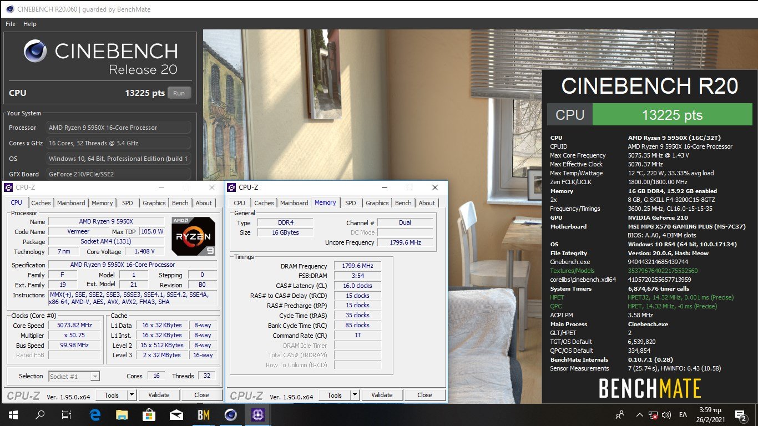Image resolution: width=758 pixels, height=426 pixels.
Task: Open About tab in CPU-Z processor window
Action: (x=204, y=203)
